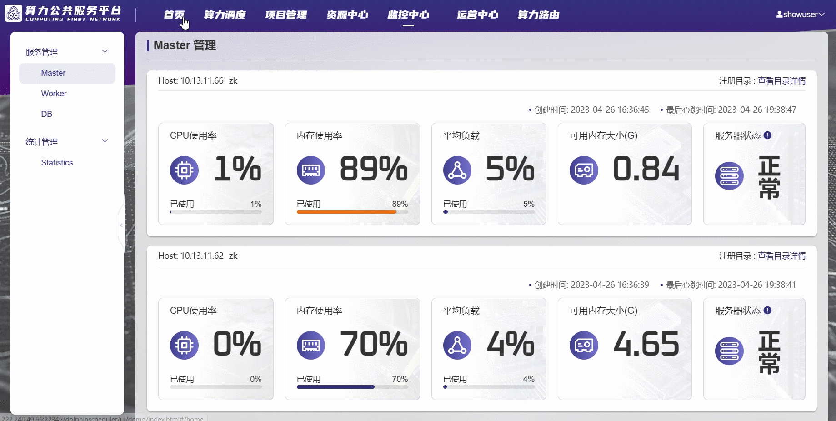The height and width of the screenshot is (421, 836).
Task: Click the CPU chip icon for host 10.13.11.66
Action: point(184,170)
